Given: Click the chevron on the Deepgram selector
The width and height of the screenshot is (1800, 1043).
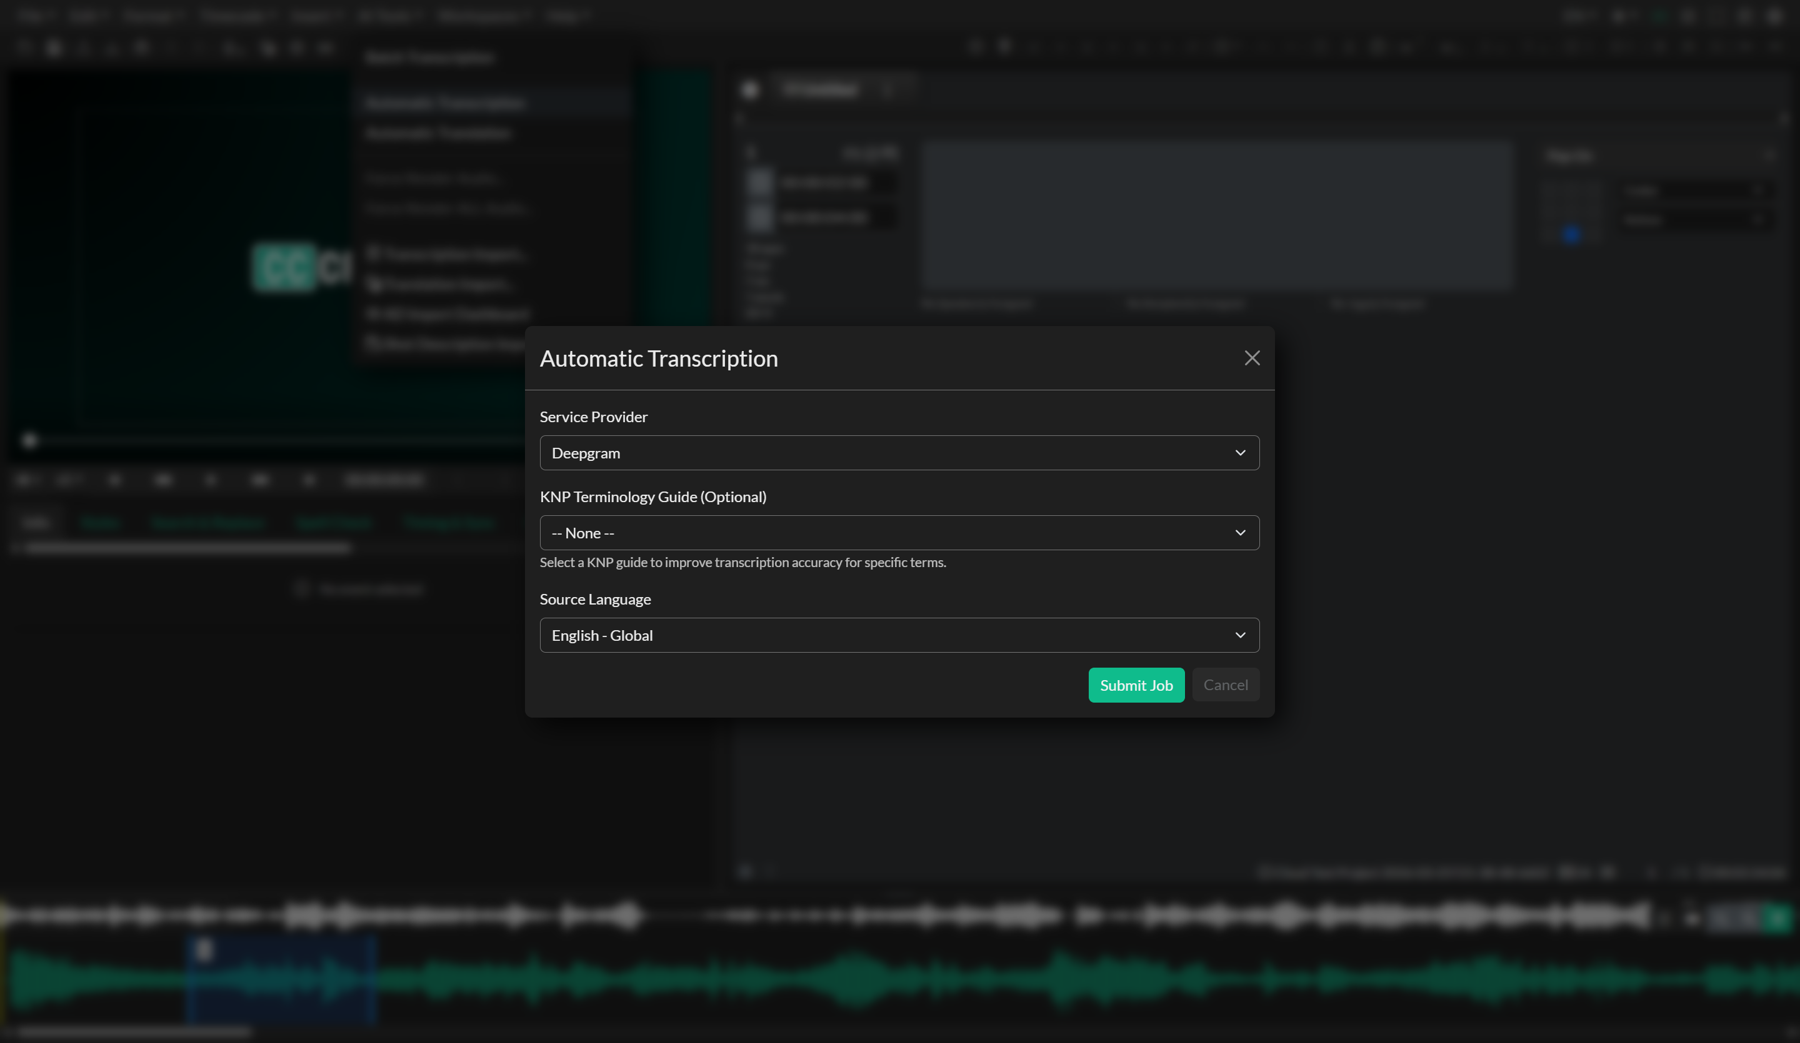Looking at the screenshot, I should click(x=1240, y=453).
